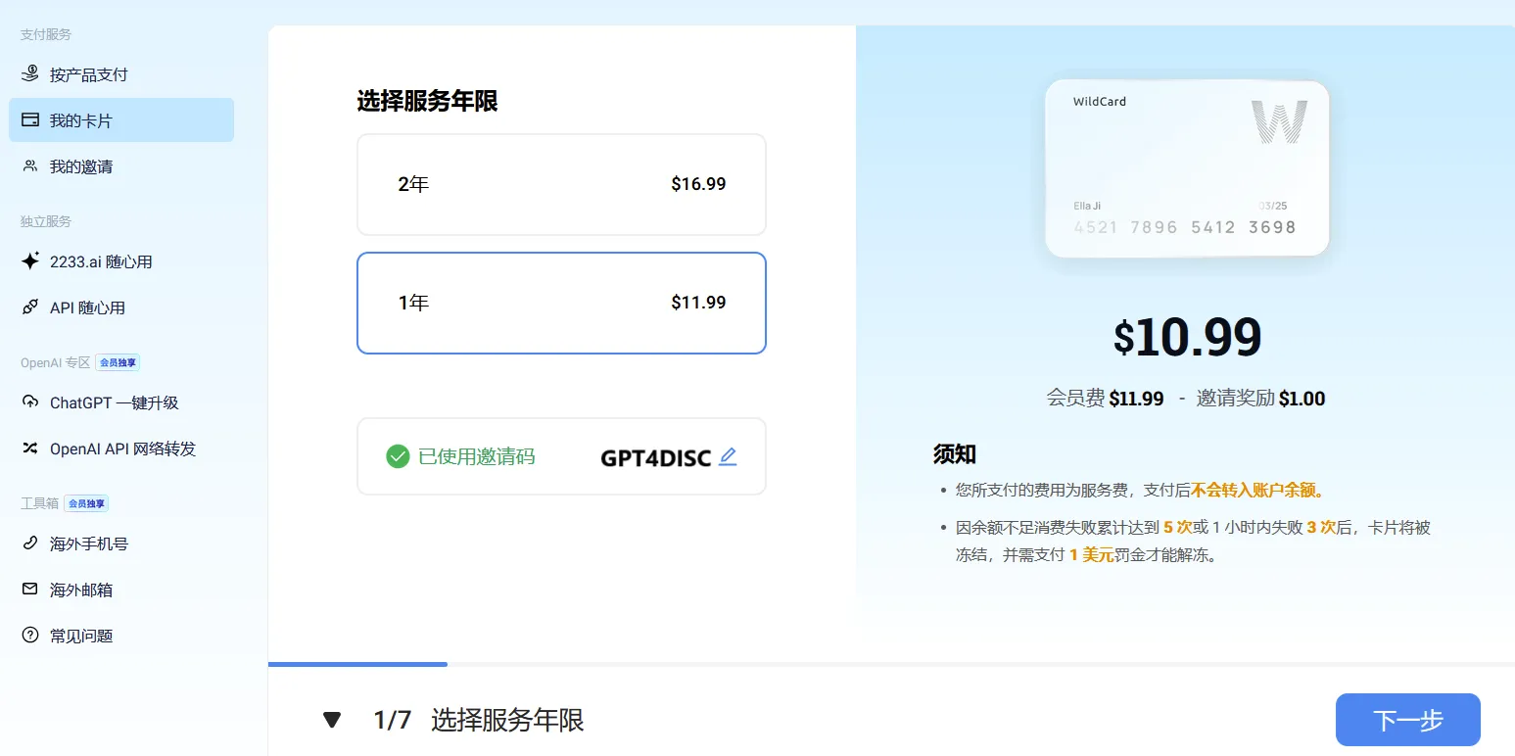
Task: Switch to the 支付服务 section
Action: tap(43, 33)
